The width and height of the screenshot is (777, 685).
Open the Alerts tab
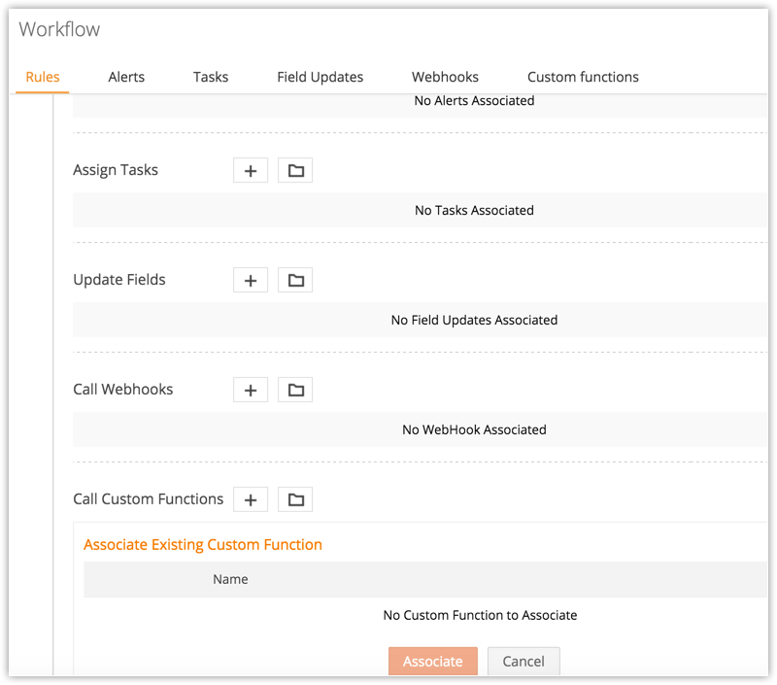pos(126,77)
